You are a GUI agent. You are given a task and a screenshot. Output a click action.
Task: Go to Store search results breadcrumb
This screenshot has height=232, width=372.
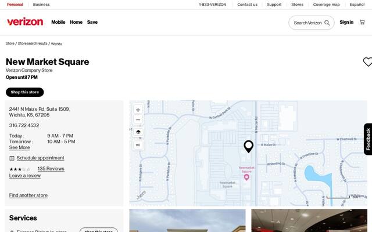pyautogui.click(x=33, y=43)
